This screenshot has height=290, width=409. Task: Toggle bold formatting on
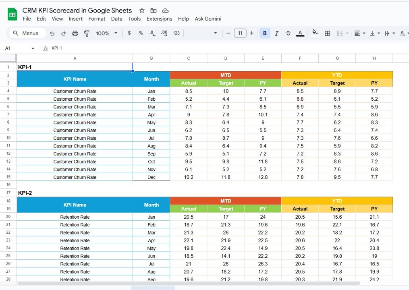(265, 33)
